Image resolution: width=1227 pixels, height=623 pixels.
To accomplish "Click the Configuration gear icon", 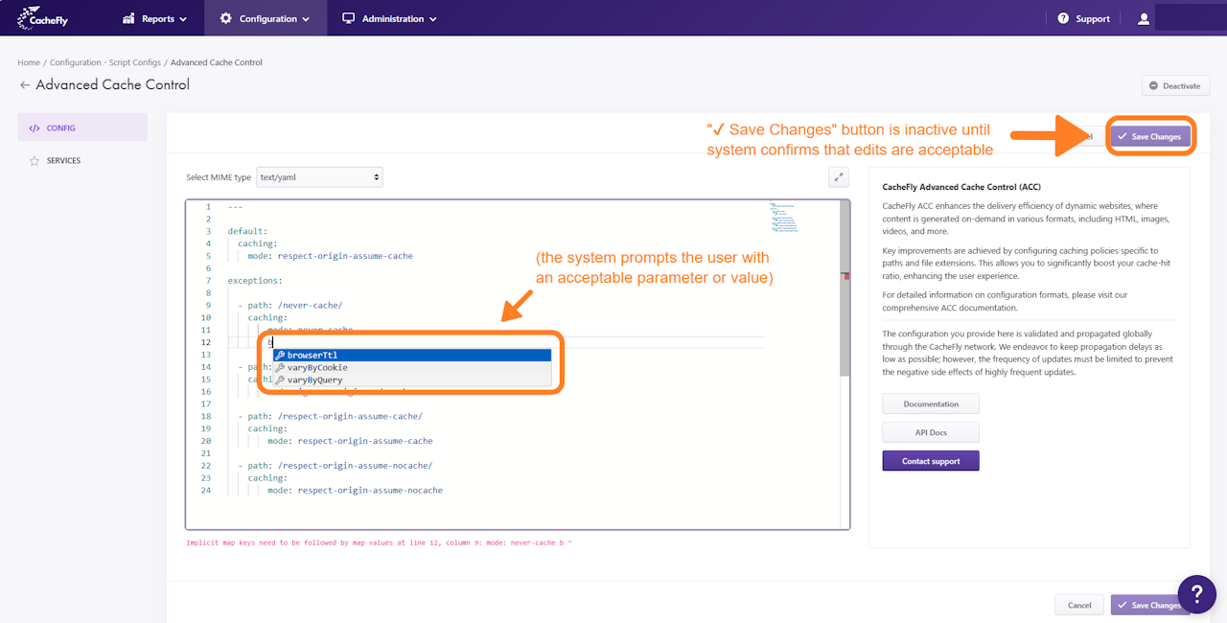I will pyautogui.click(x=225, y=18).
